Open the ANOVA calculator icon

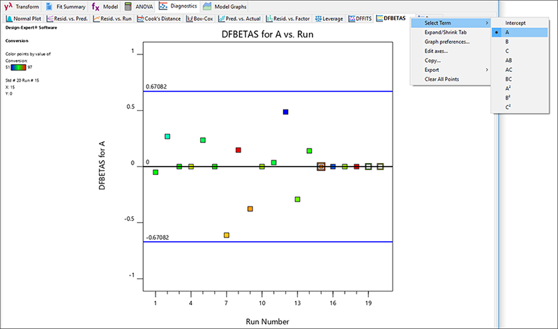[x=128, y=6]
